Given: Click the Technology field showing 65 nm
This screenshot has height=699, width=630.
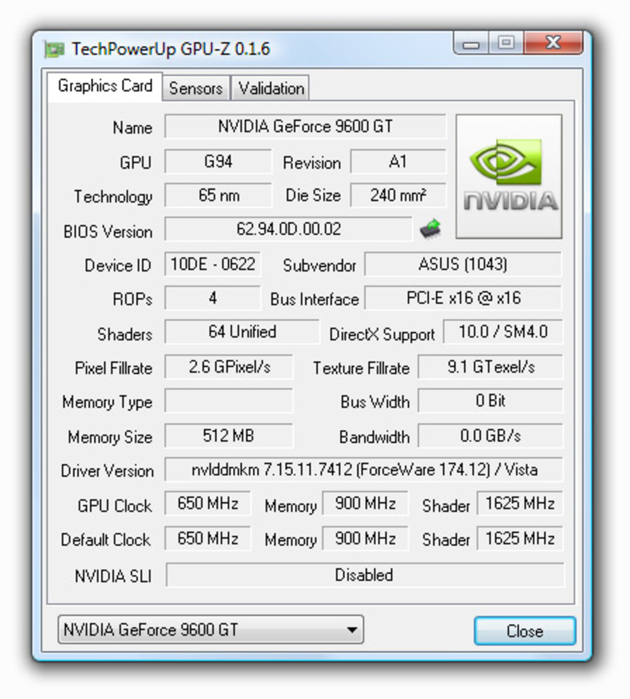Looking at the screenshot, I should (218, 196).
